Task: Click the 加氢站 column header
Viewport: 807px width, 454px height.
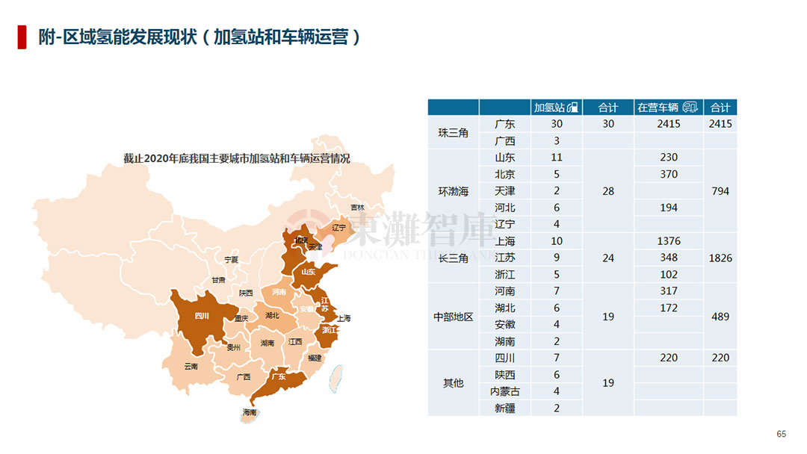Action: (557, 108)
